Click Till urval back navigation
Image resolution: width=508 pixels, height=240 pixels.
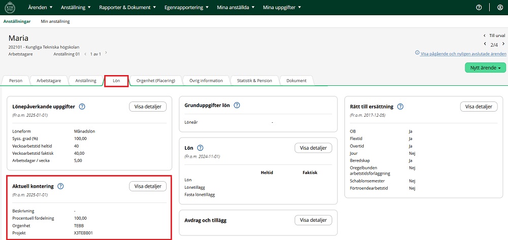[x=497, y=36]
